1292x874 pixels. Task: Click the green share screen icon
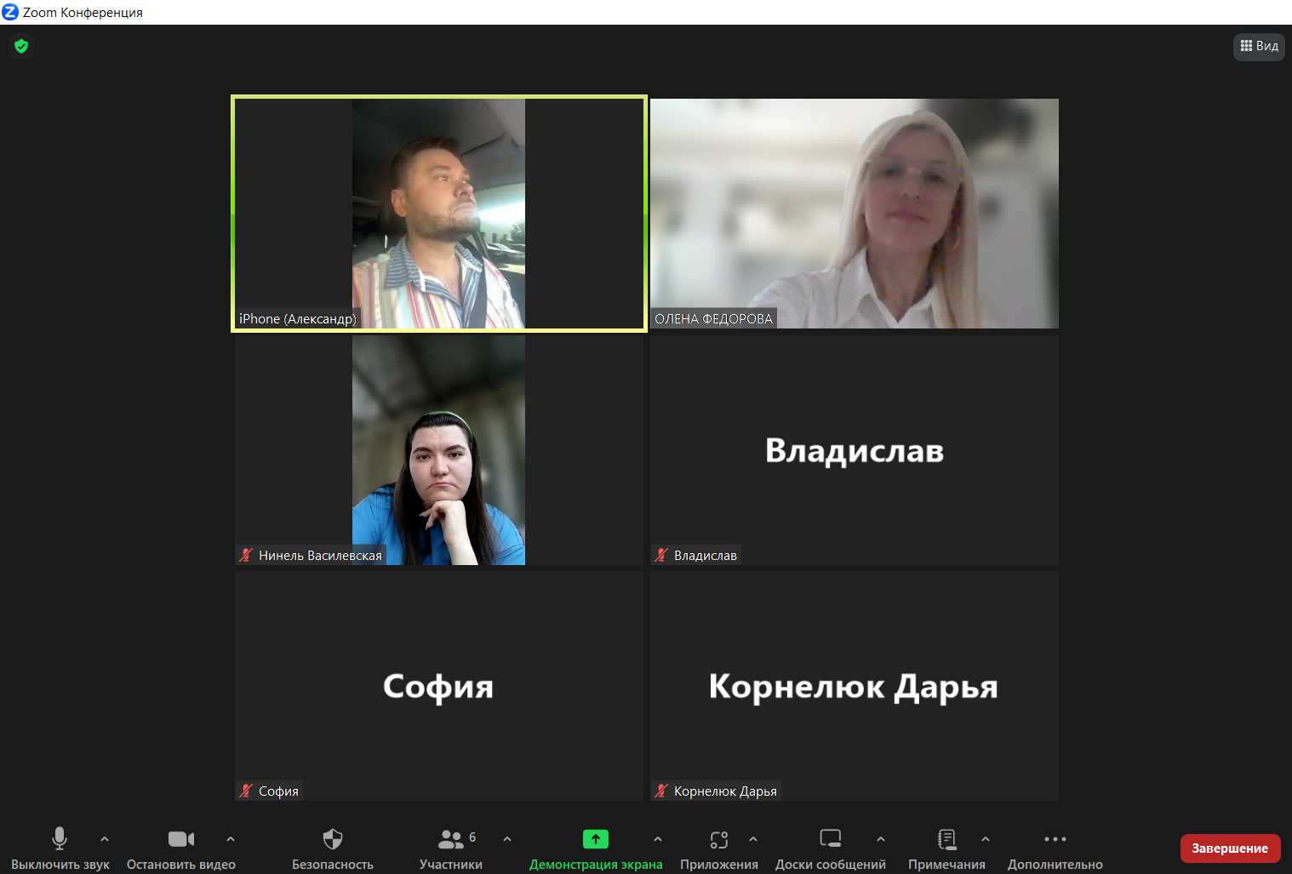pos(596,839)
